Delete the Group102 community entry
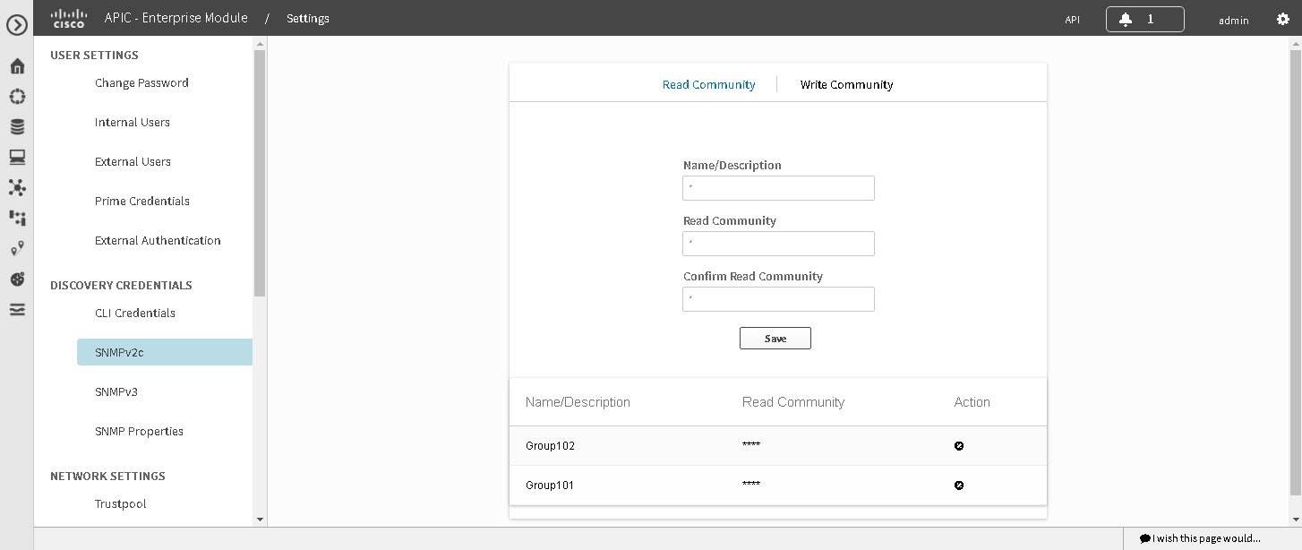This screenshot has width=1302, height=550. (x=959, y=445)
